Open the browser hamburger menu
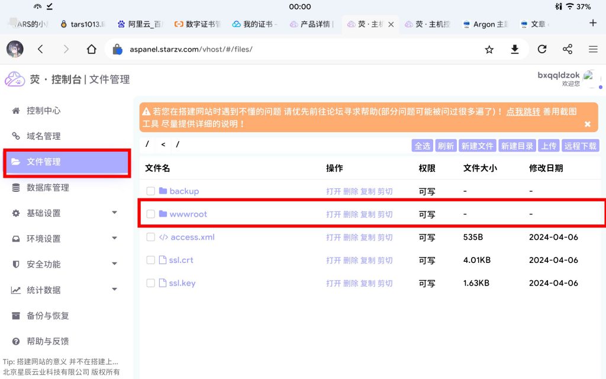Viewport: 606px width, 379px height. coord(592,49)
